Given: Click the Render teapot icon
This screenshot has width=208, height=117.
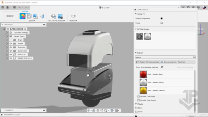Looking at the screenshot, I should point(73,16).
